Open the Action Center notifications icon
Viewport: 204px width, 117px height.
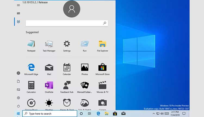point(184,114)
